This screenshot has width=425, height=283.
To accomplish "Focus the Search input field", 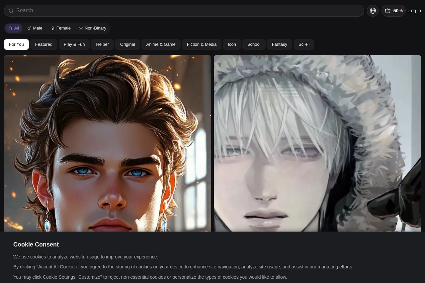I will coord(184,11).
